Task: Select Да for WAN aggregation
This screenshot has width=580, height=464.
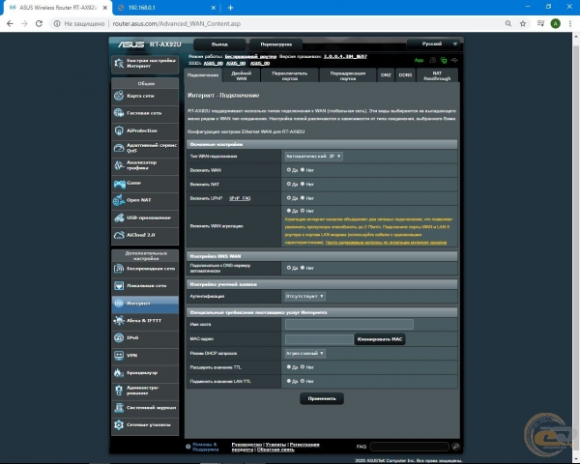Action: 289,211
